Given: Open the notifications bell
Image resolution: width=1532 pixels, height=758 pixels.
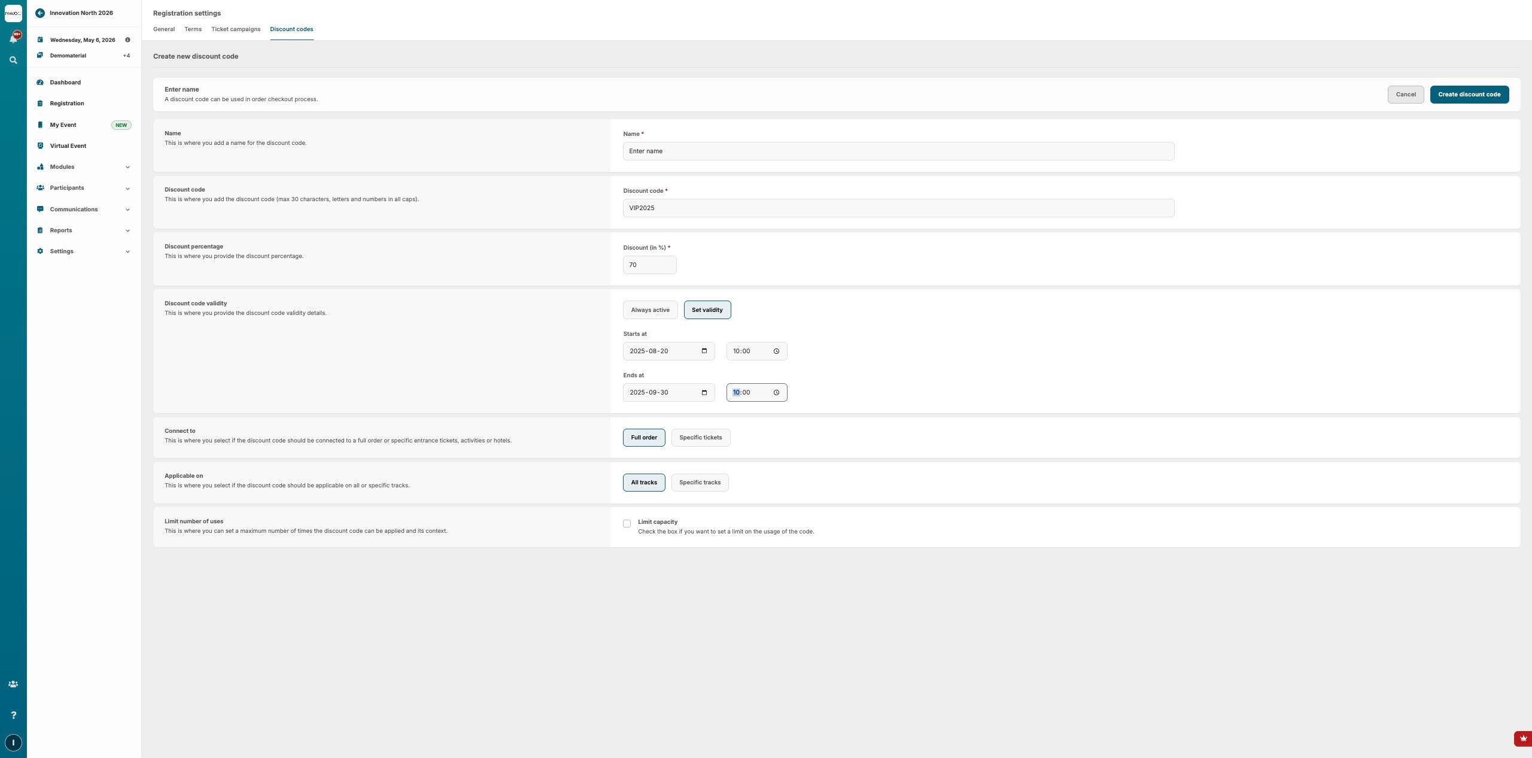Looking at the screenshot, I should coord(13,39).
